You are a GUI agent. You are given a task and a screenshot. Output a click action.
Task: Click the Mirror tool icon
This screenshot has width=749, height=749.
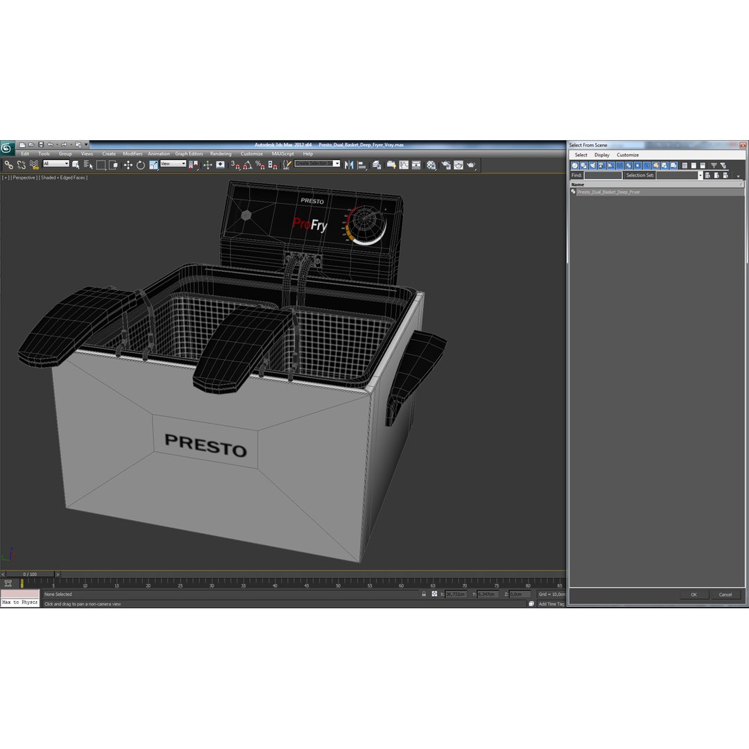pyautogui.click(x=349, y=165)
